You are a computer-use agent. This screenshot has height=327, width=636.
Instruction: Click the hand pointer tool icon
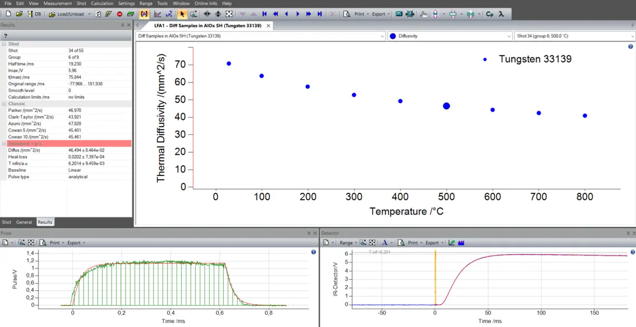[x=423, y=14]
